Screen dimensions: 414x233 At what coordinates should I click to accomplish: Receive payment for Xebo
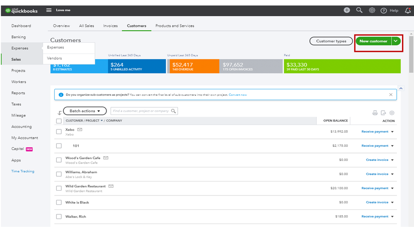tap(375, 131)
